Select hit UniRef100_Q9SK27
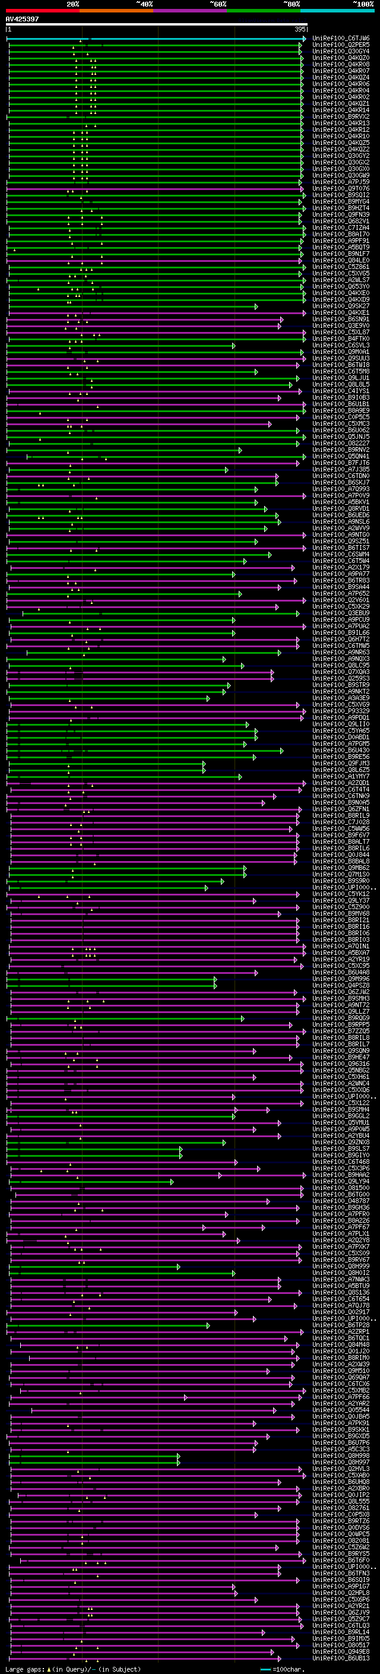 341,306
